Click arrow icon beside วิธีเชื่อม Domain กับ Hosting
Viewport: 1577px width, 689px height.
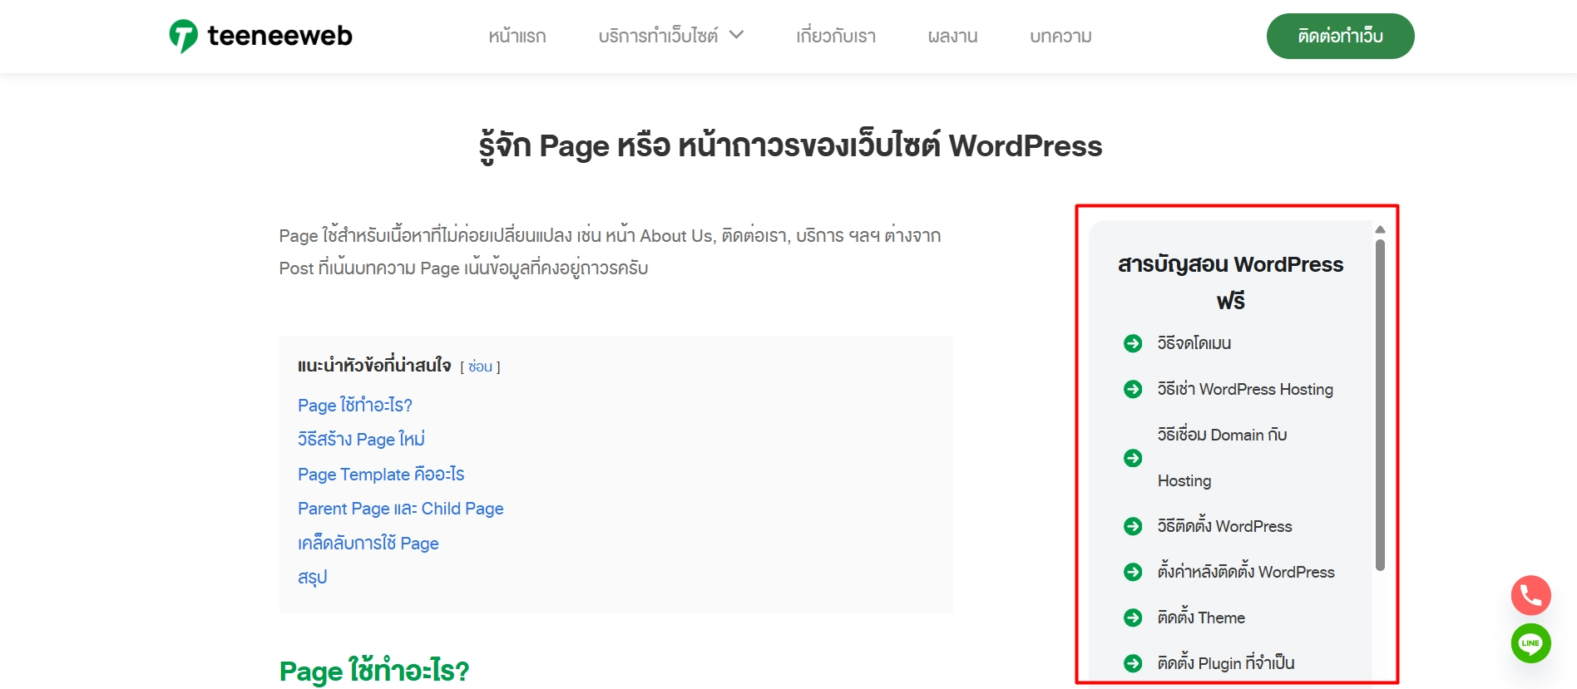1133,458
